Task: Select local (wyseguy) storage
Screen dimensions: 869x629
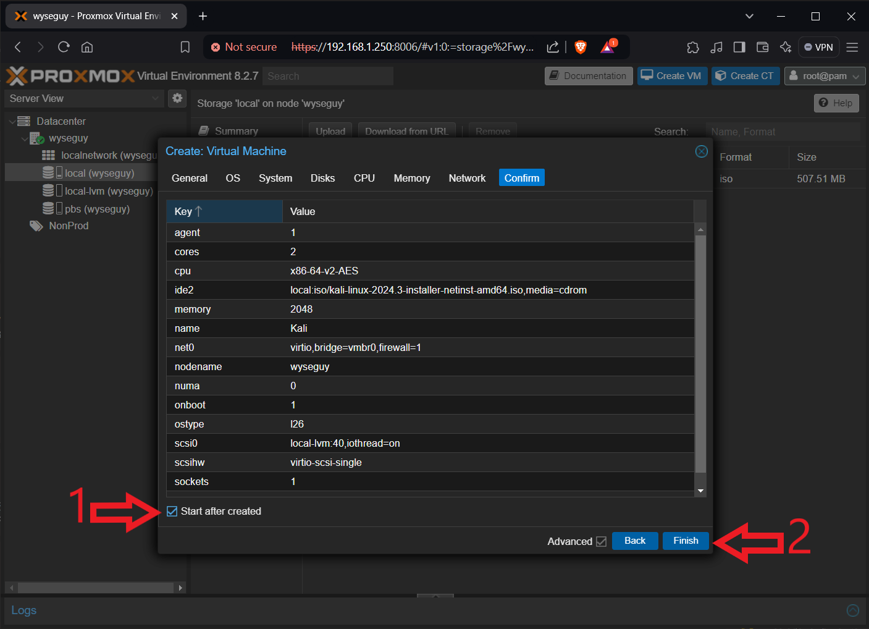Action: [x=88, y=173]
